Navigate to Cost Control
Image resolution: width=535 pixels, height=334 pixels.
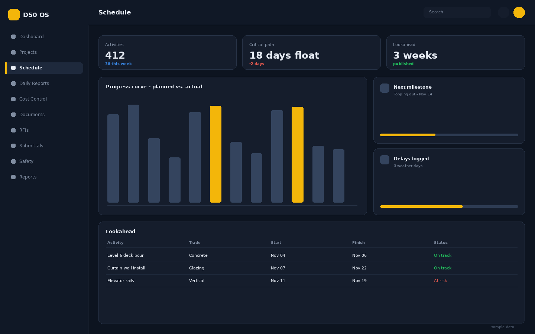point(44,99)
